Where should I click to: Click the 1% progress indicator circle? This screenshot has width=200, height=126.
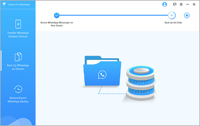(171, 15)
